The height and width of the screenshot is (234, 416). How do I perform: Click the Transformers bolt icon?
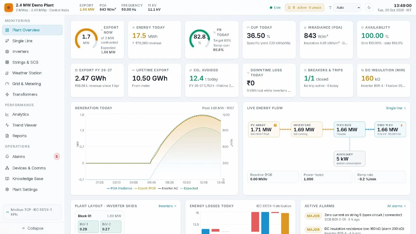pos(7,94)
